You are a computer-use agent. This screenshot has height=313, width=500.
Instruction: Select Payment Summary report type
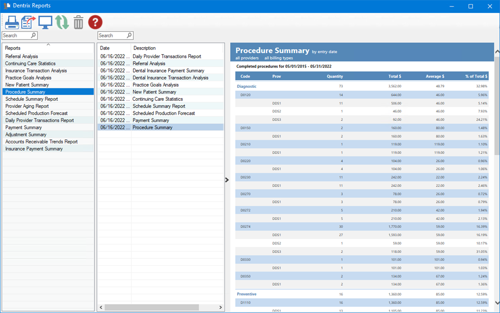(24, 128)
